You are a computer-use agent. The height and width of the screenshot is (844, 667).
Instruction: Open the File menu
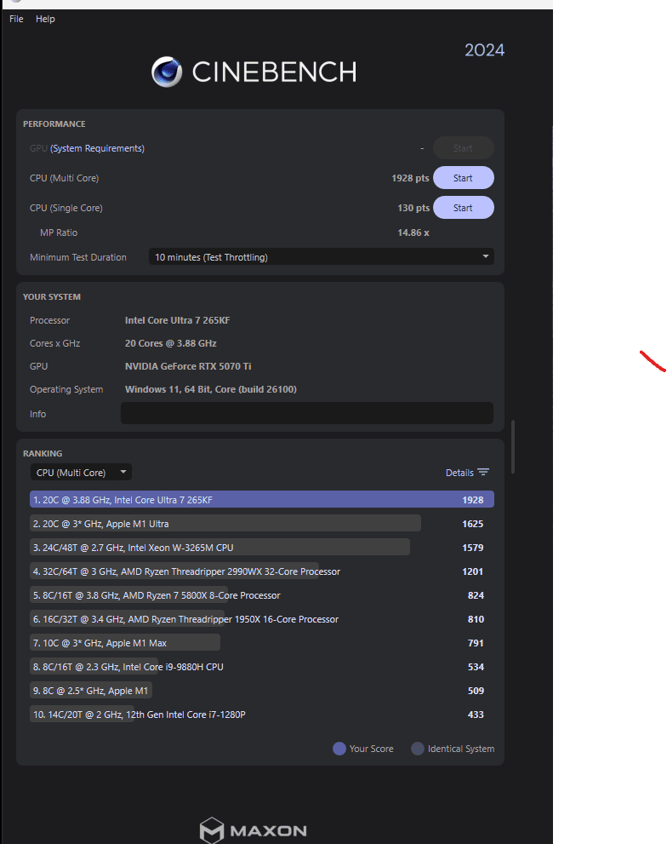[16, 19]
